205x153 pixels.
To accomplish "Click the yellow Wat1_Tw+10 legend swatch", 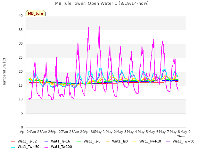I will point(135,142).
